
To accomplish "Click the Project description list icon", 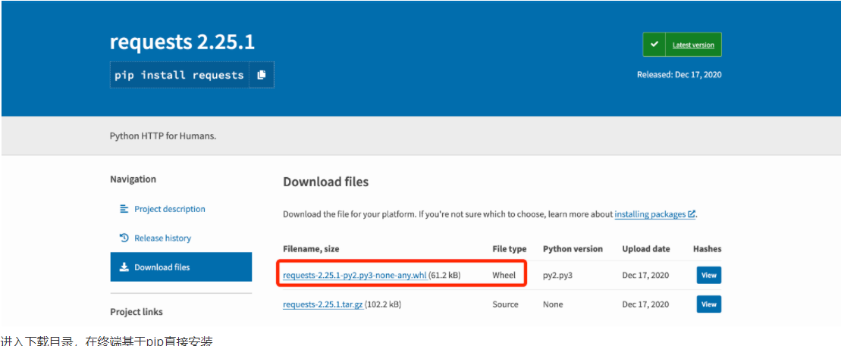I will 124,209.
